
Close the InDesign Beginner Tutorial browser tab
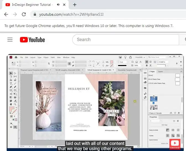click(64, 5)
